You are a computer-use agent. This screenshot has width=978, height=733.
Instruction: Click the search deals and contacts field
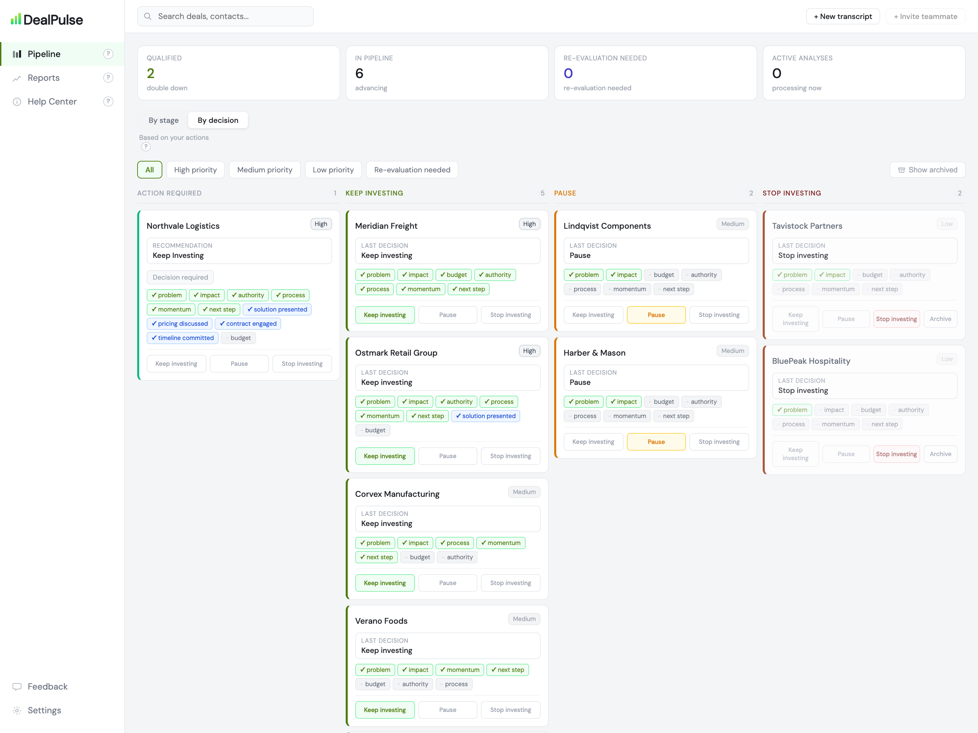[x=225, y=16]
